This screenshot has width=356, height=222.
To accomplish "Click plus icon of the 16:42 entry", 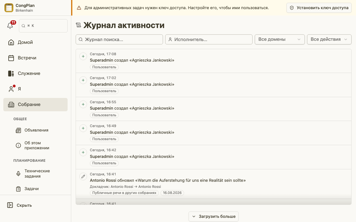I will click(x=83, y=152).
